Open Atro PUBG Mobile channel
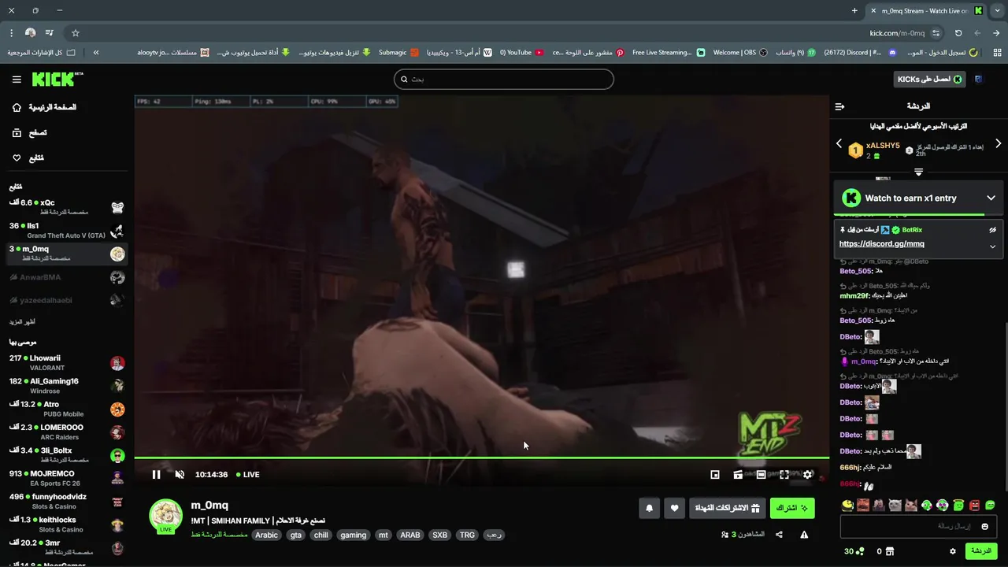1008x567 pixels. click(67, 409)
